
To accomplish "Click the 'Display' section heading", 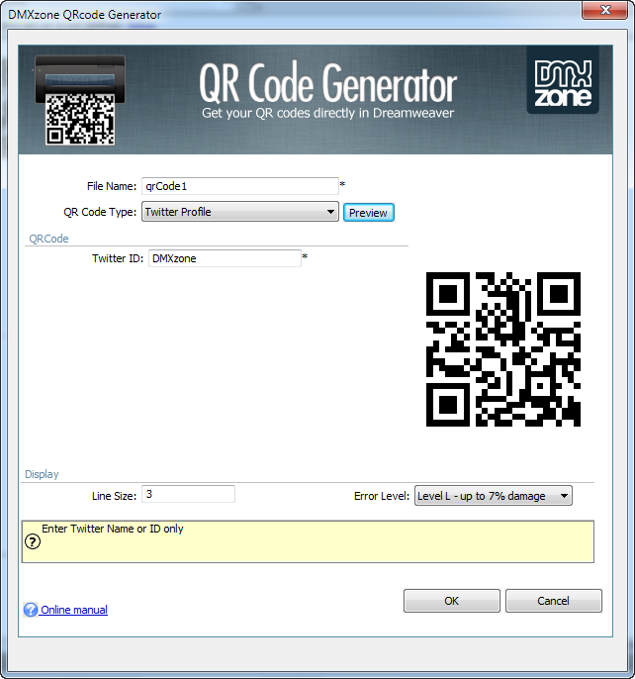I will (42, 474).
